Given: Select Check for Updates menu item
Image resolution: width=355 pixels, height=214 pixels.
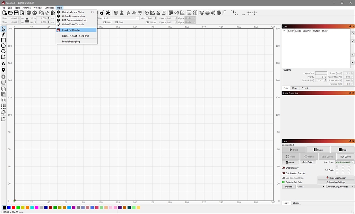Looking at the screenshot, I should [77, 30].
